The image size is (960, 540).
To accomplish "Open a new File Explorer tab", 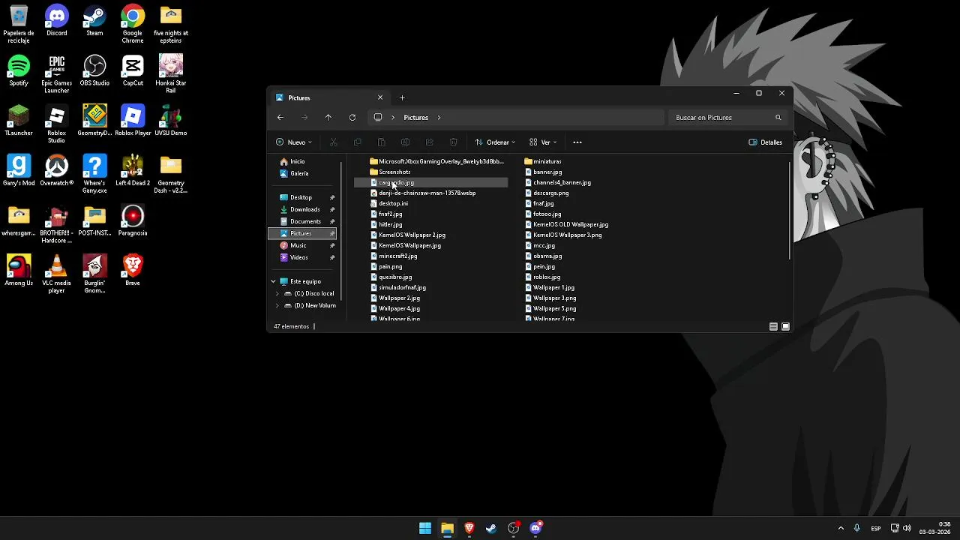I will click(402, 97).
